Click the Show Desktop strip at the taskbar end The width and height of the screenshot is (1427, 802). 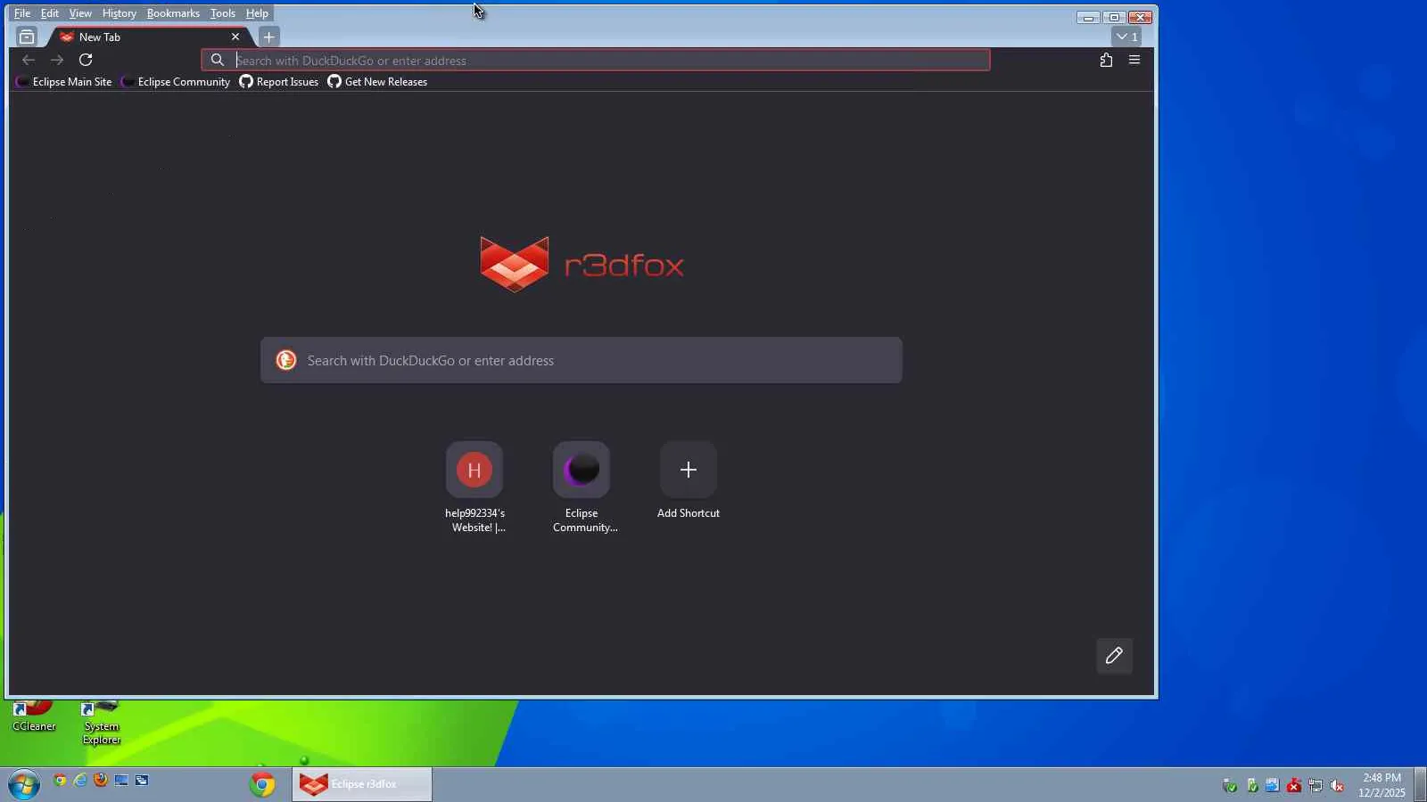coord(1420,784)
